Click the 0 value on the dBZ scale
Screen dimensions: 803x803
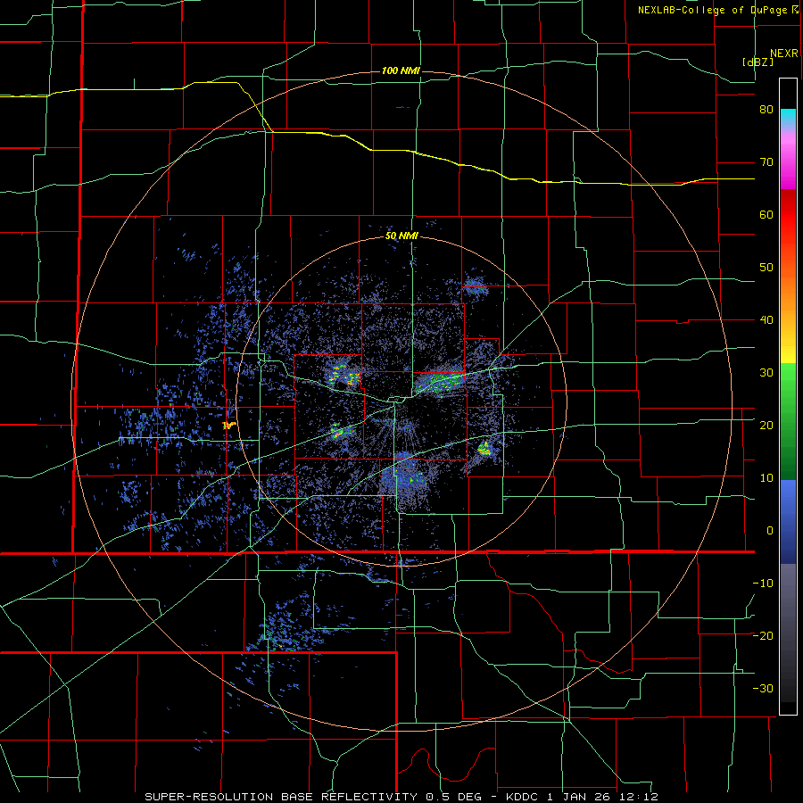click(770, 531)
